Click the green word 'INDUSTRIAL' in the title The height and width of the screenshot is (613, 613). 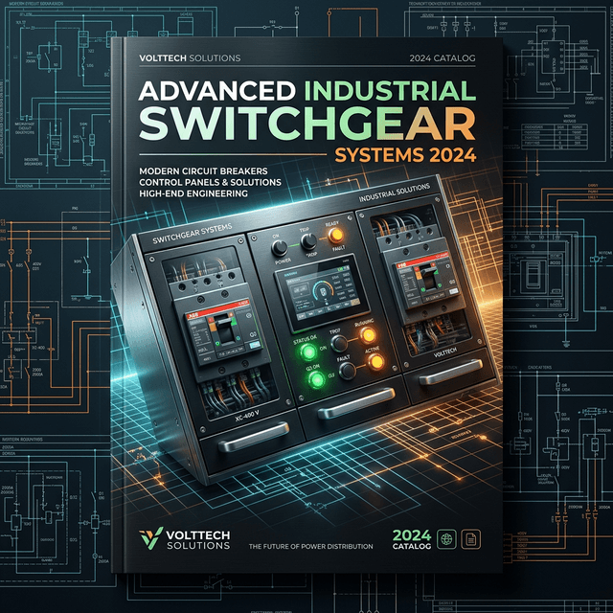tap(390, 91)
